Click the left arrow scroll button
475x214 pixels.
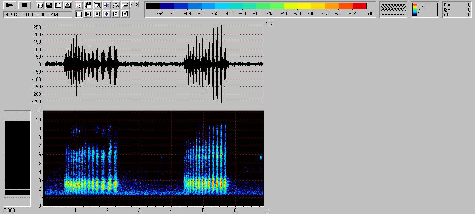pos(132,5)
